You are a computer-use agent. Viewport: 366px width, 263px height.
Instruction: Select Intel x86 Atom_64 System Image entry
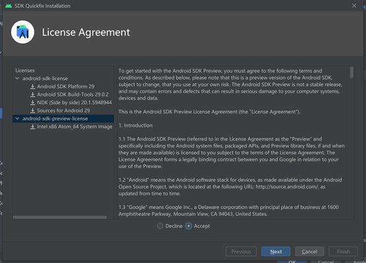[x=75, y=127]
